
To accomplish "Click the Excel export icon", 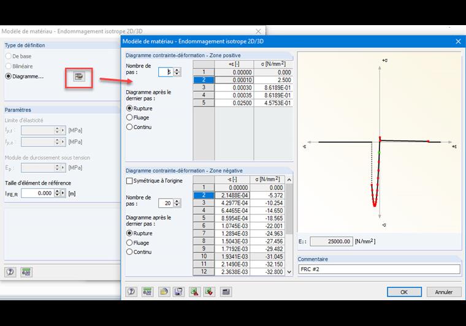I will (x=194, y=292).
